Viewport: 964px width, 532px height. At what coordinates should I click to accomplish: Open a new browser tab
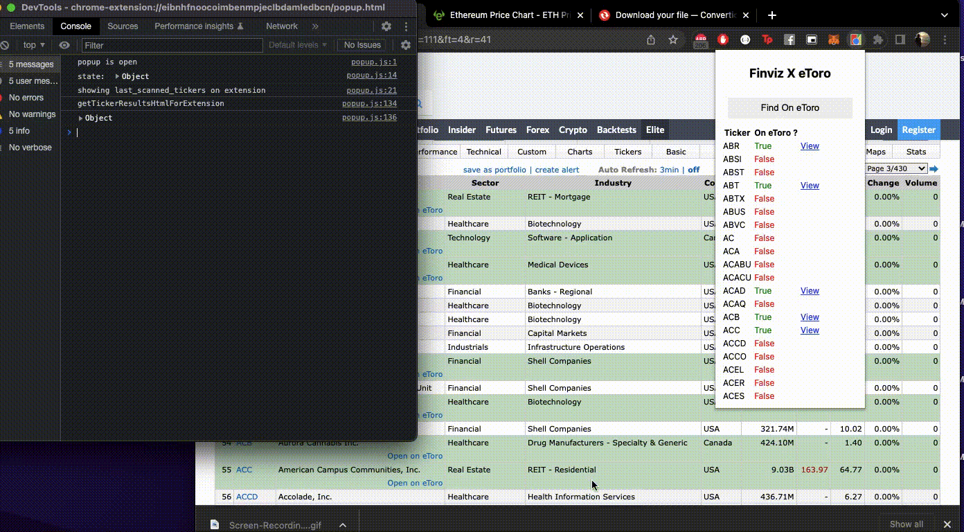tap(772, 15)
